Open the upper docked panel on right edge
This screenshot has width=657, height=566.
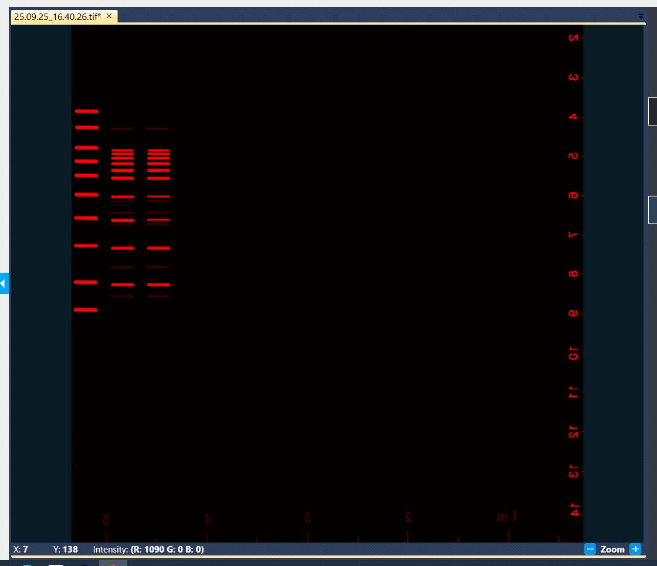click(x=652, y=111)
